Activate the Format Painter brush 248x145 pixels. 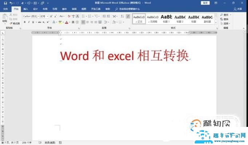[15, 23]
